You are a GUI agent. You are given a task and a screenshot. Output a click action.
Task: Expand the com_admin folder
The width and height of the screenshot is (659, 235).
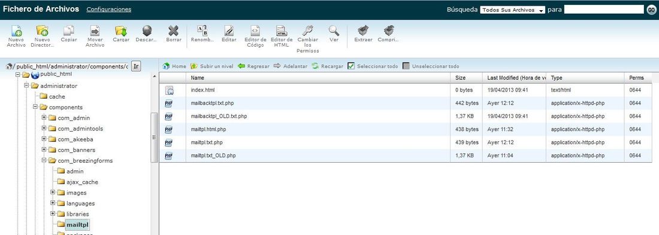point(44,117)
